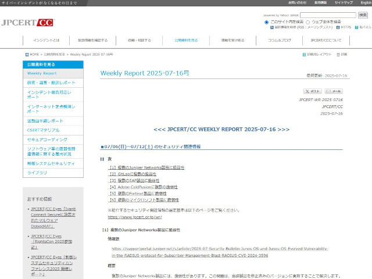
Task: Send by the メール button
Action: pos(334,91)
